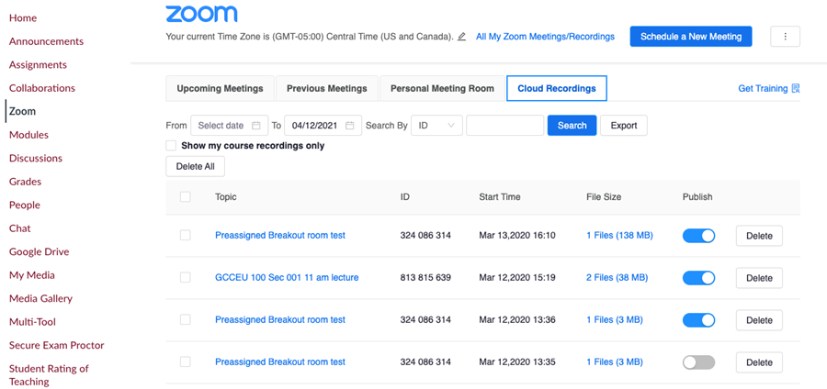Image resolution: width=827 pixels, height=389 pixels.
Task: Open Grades in the course sidebar
Action: tap(25, 182)
